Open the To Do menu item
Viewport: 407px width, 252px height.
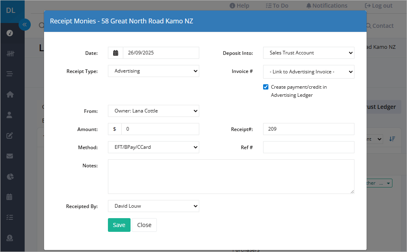[277, 6]
